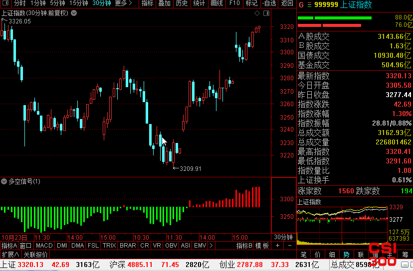The width and height of the screenshot is (413, 271).
Task: Open the ≡ menu icon next to 999999
Action: pos(309,5)
